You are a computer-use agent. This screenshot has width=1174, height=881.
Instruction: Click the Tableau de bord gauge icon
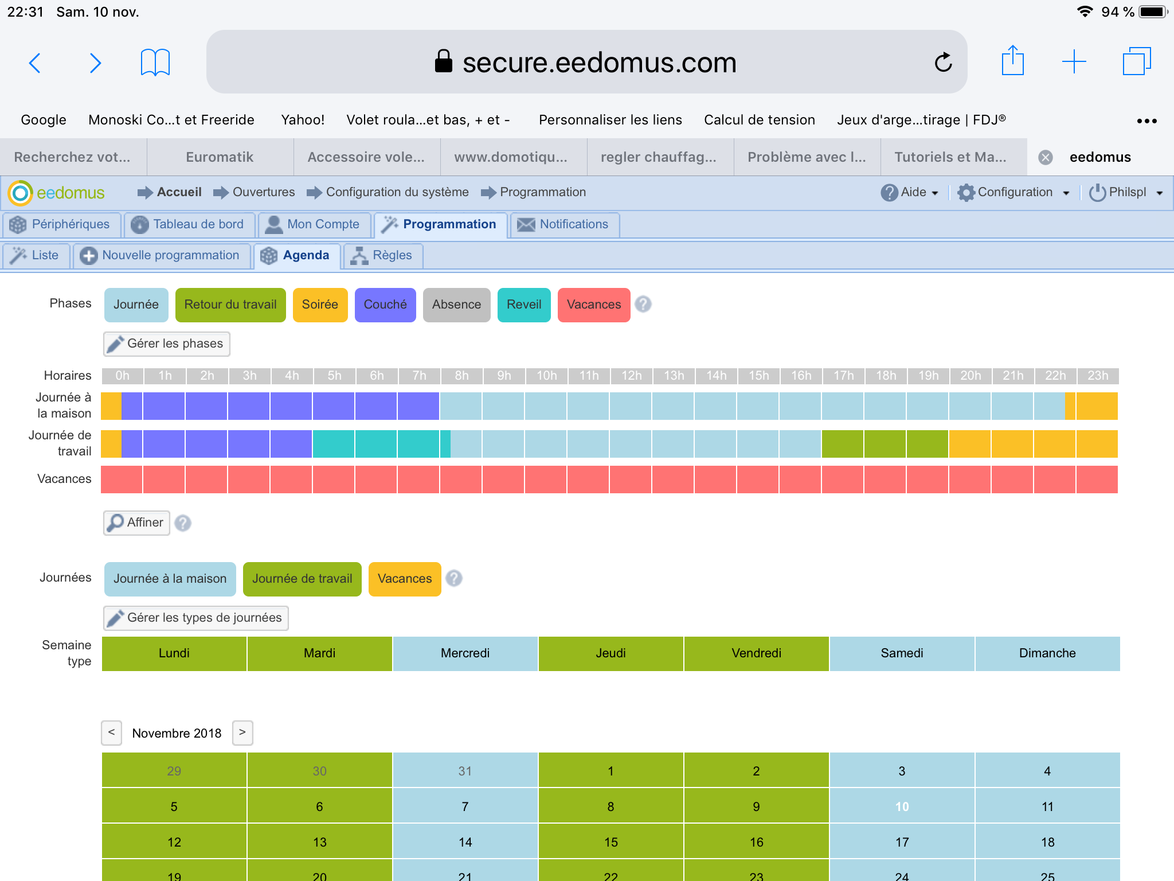click(x=139, y=225)
